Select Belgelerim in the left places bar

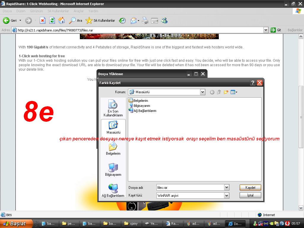[113, 148]
